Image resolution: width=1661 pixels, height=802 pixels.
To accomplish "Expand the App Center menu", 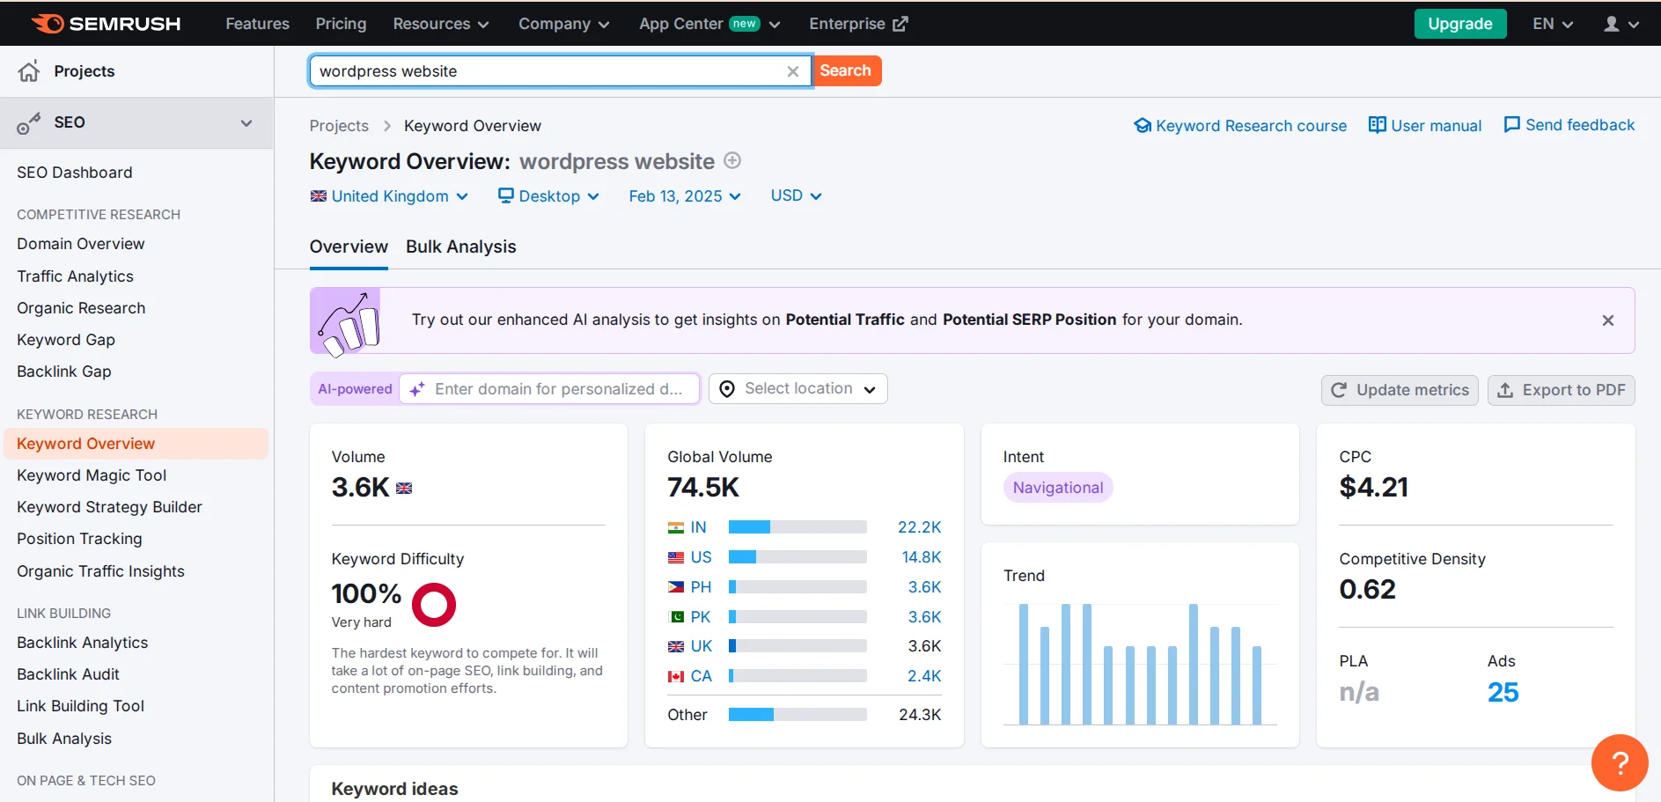I will click(709, 24).
